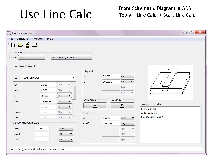Open the Freq GHz unit dropdown
222x166 pixels.
click(66, 128)
